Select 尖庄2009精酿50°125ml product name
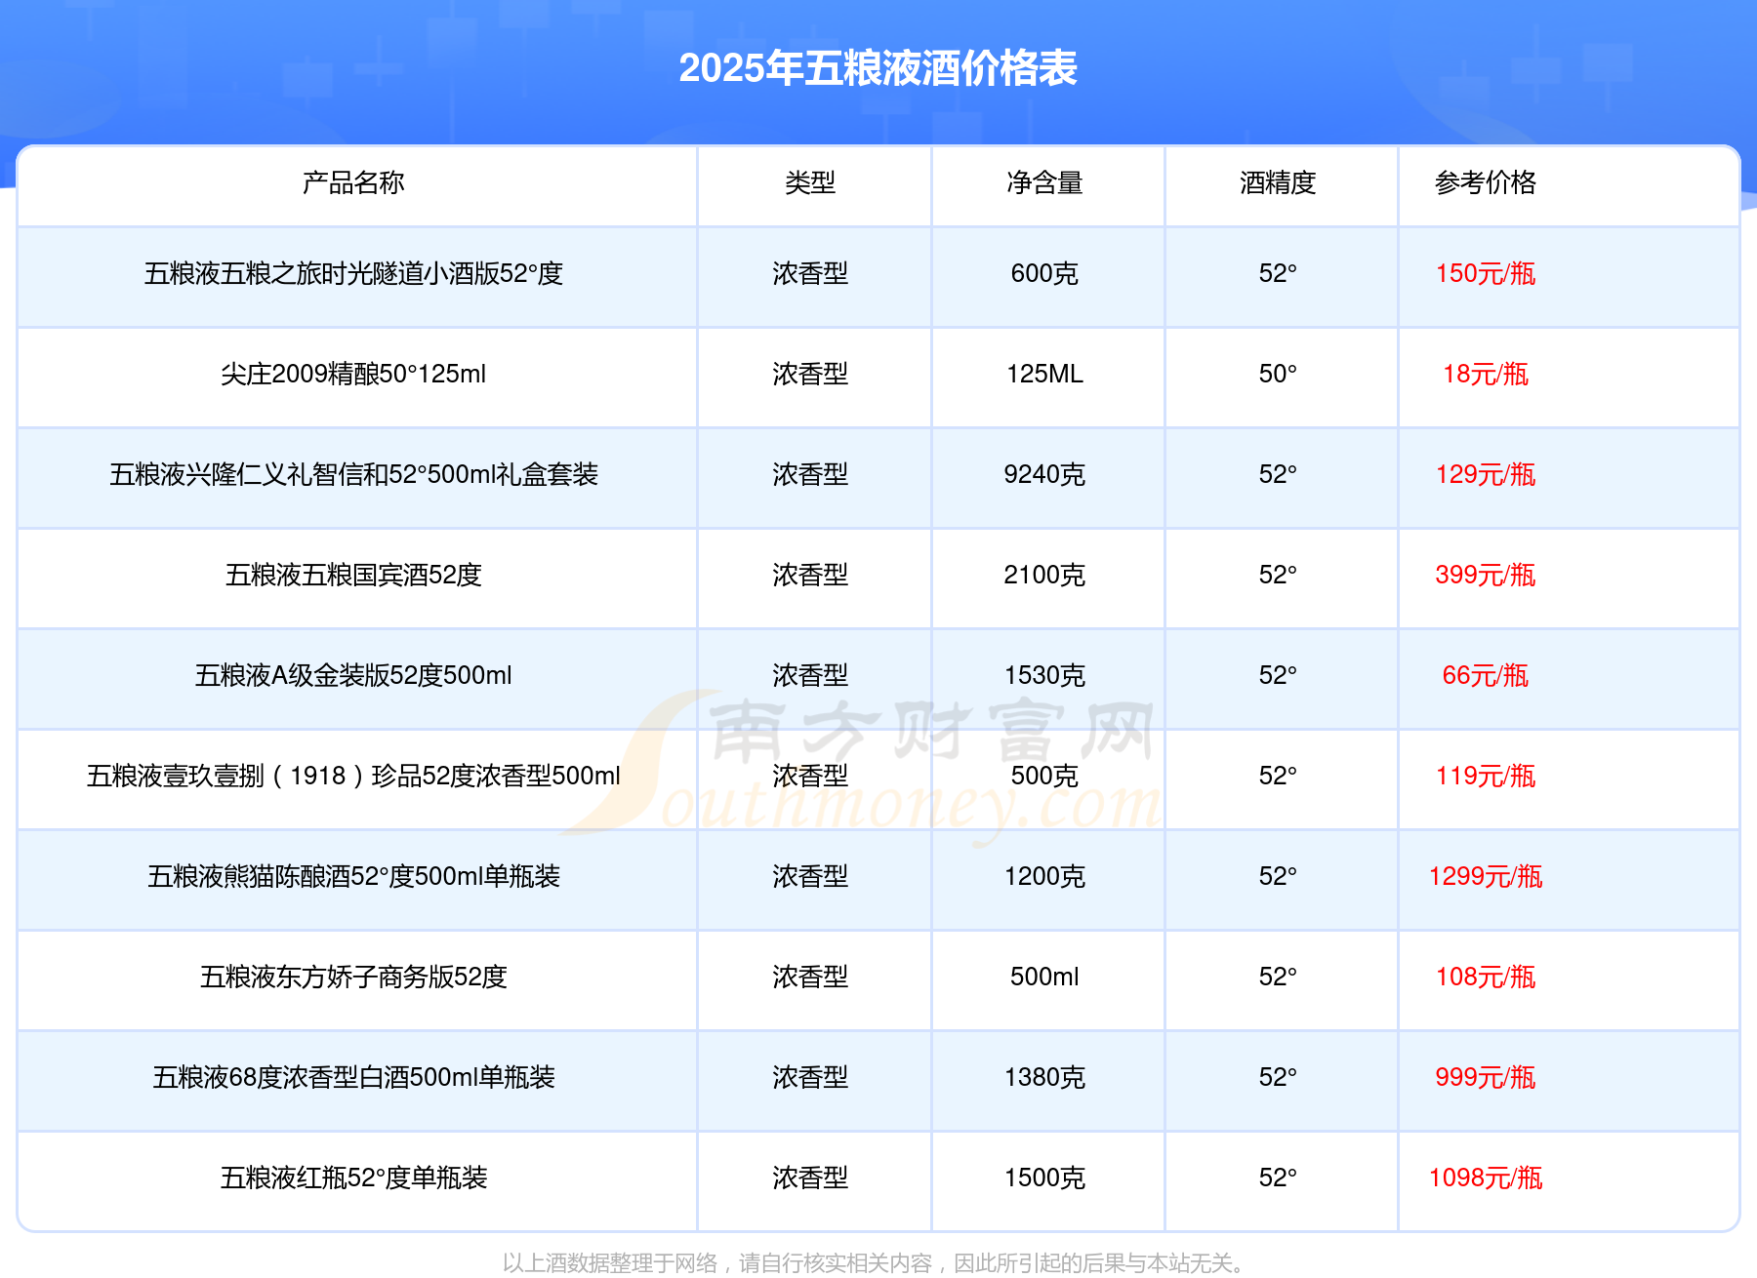This screenshot has height=1278, width=1757. tap(353, 374)
